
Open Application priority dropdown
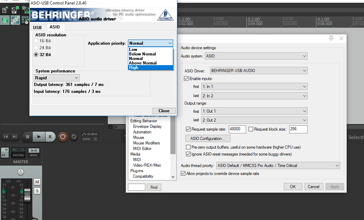[x=151, y=43]
